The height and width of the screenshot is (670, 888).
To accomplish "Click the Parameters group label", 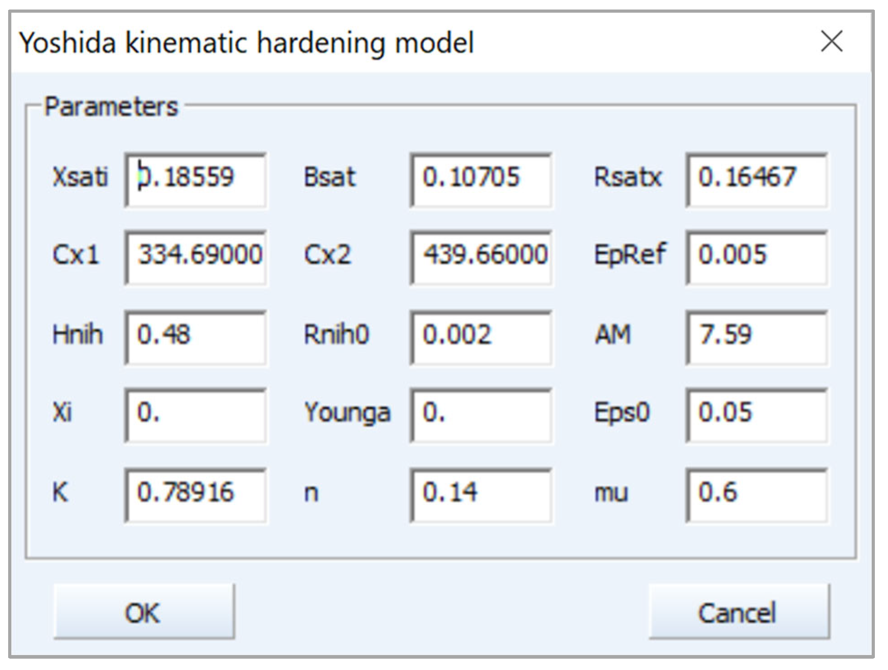I will coord(111,107).
